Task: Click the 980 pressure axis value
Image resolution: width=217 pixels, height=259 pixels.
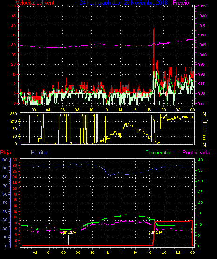Action: point(201,93)
